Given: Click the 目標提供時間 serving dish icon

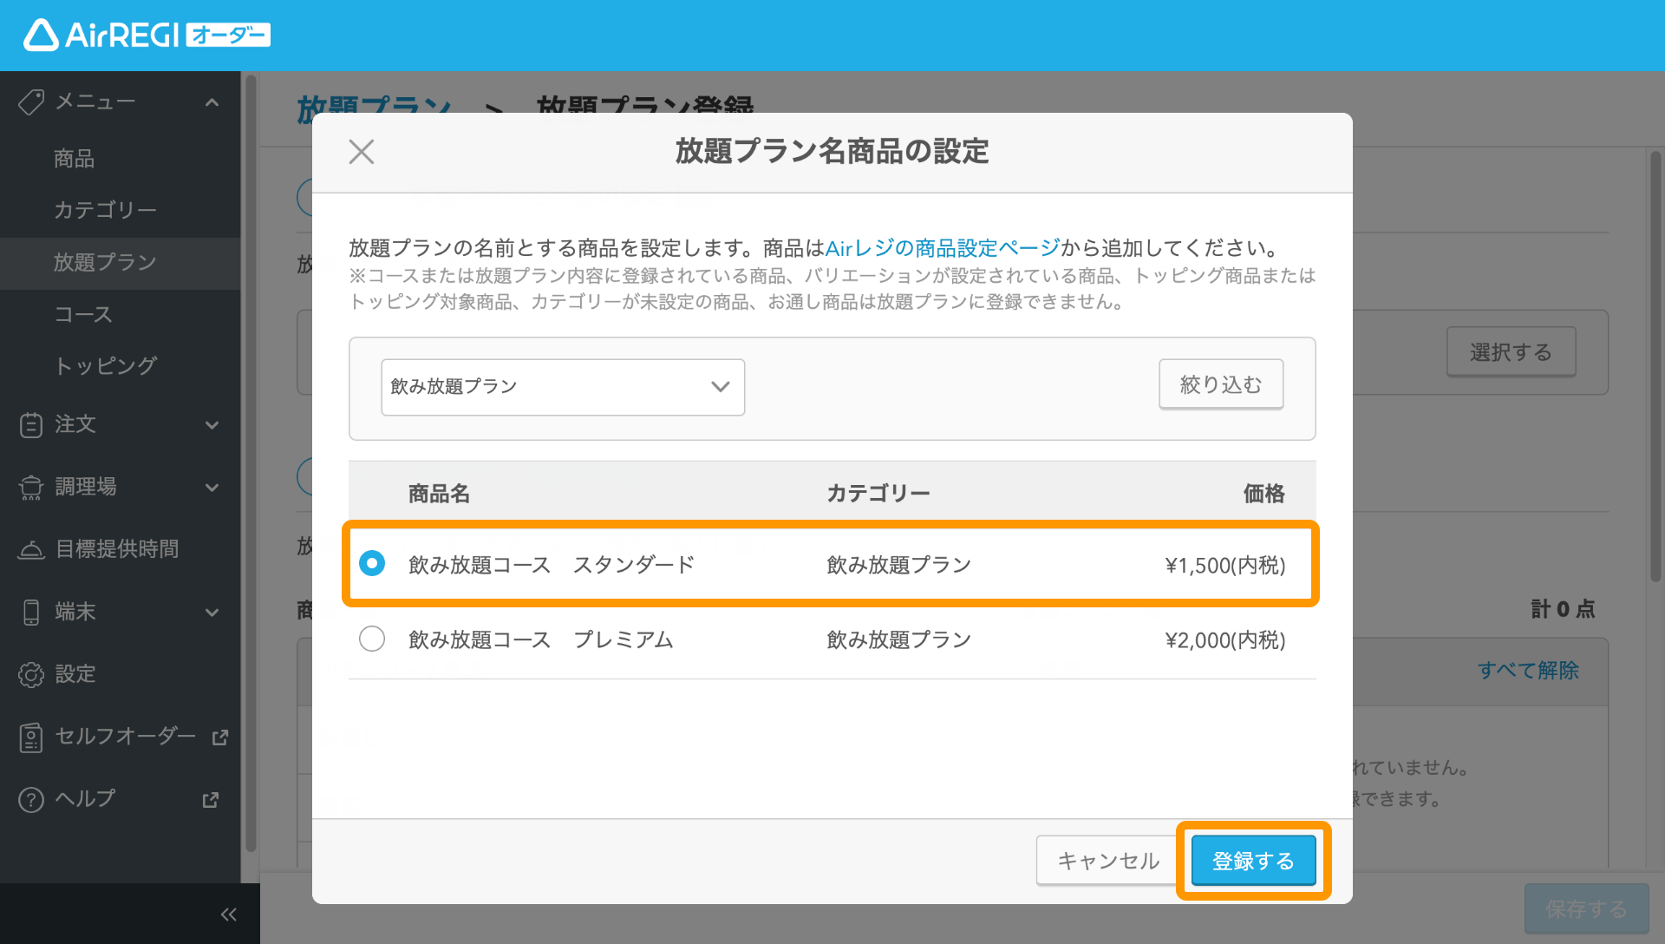Looking at the screenshot, I should click(31, 549).
